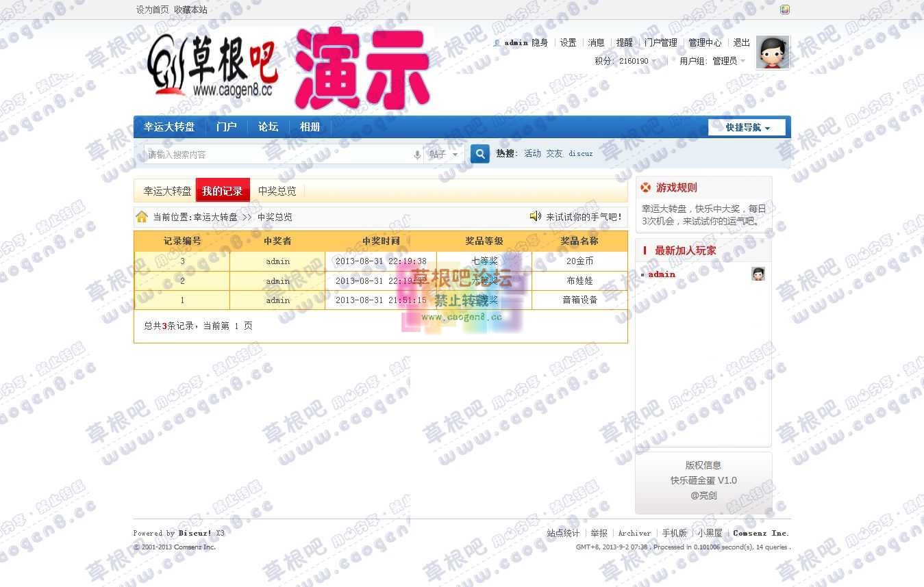This screenshot has height=587, width=924.
Task: Open the 中奖总览 tab
Action: click(x=277, y=191)
